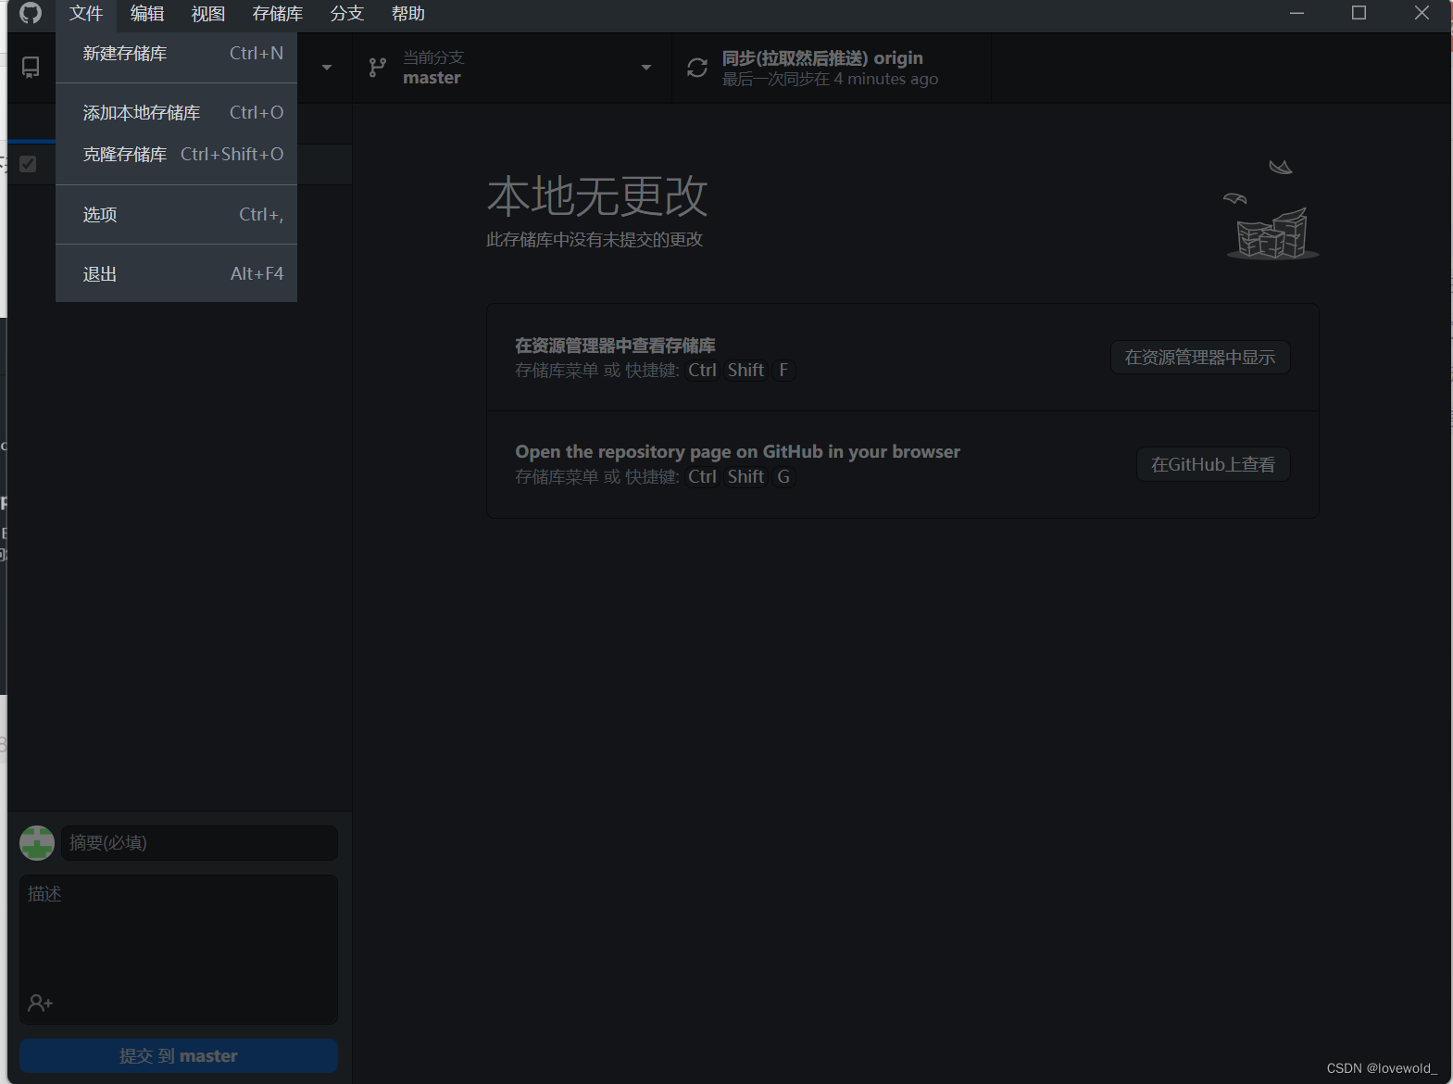Choose 新建存储库 from the file menu
The height and width of the screenshot is (1084, 1453).
pyautogui.click(x=176, y=54)
